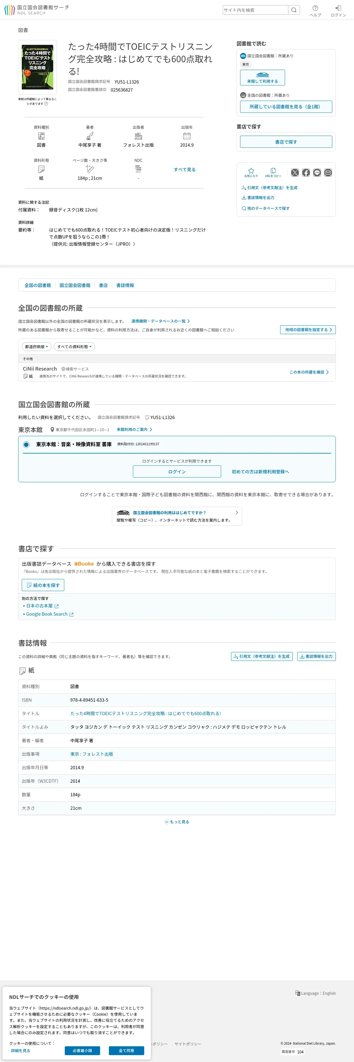Click the calendar icon above 2014.9

point(187,136)
